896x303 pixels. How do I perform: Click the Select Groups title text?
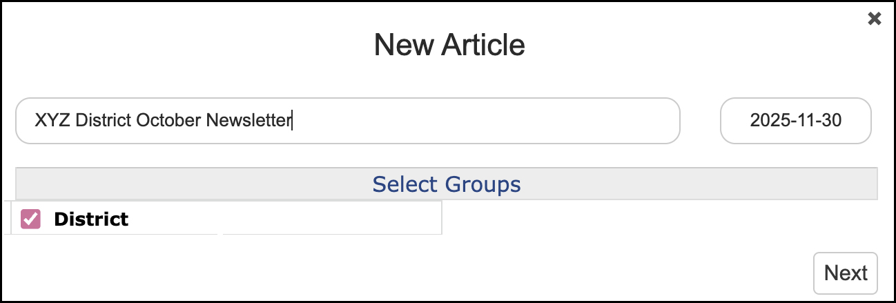pos(446,184)
